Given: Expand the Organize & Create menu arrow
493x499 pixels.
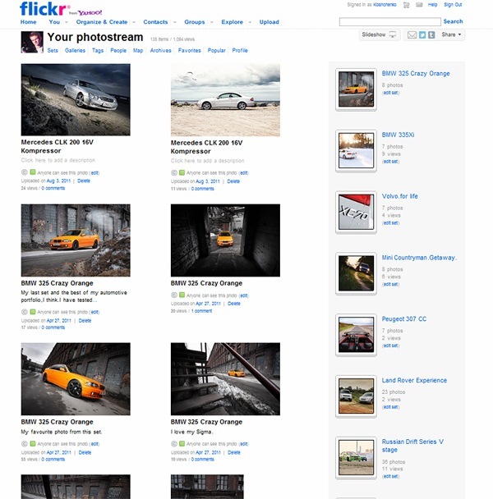Looking at the screenshot, I should pos(132,22).
